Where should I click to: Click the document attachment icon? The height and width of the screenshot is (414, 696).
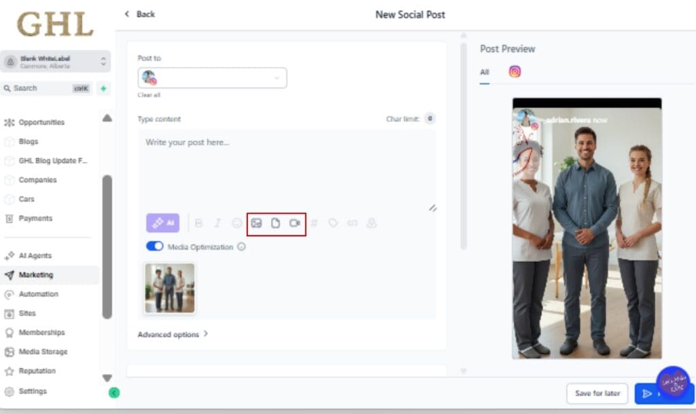(x=275, y=223)
